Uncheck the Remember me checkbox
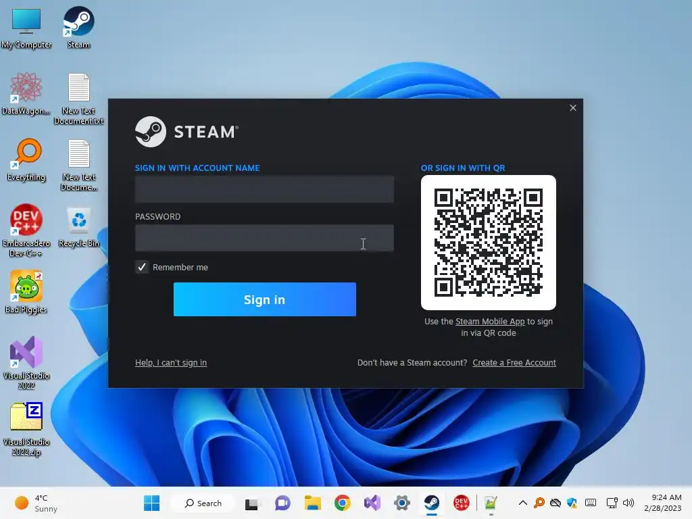Viewport: 692px width, 519px height. pos(142,267)
